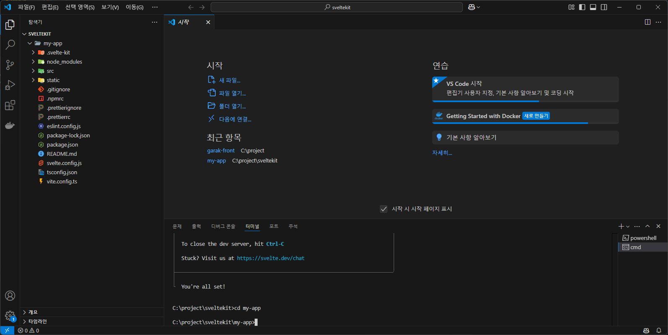Open the 편집(E) menu
Screen dimensions: 668x335
(x=50, y=7)
